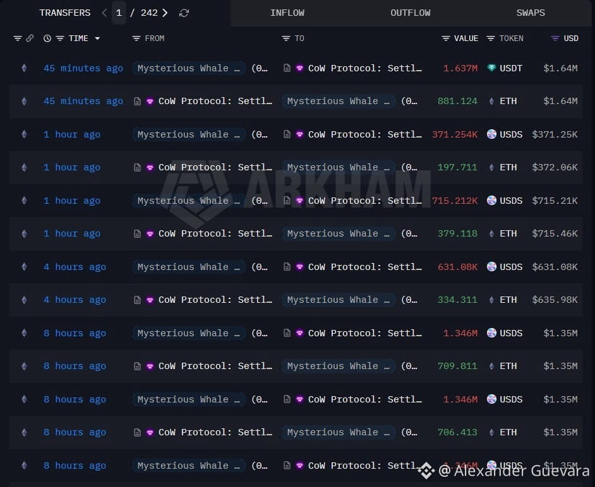595x487 pixels.
Task: Open the 45 minutes ago ETH transaction link
Action: [x=83, y=101]
